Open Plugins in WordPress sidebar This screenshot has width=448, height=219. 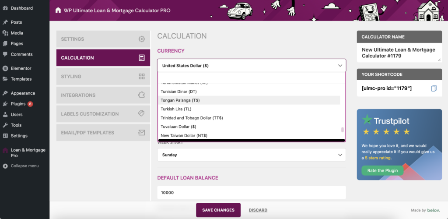(18, 104)
